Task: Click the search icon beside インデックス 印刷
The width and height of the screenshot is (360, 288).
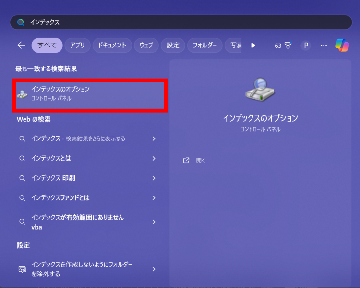Action: (x=22, y=178)
